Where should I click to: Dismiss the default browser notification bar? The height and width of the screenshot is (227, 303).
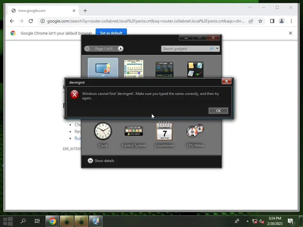click(290, 33)
